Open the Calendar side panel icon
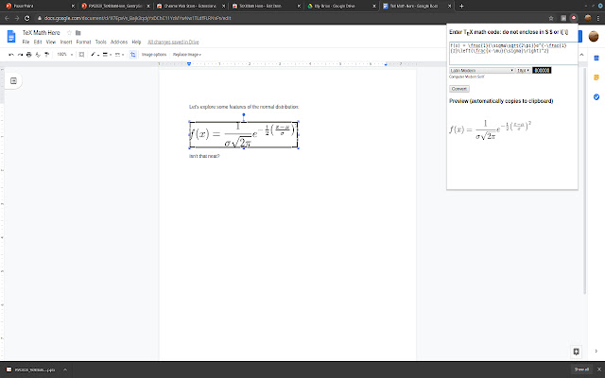The image size is (605, 378). pyautogui.click(x=596, y=58)
